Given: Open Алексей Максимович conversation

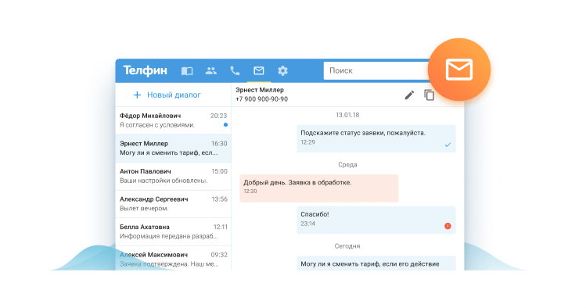Looking at the screenshot, I should [x=174, y=258].
